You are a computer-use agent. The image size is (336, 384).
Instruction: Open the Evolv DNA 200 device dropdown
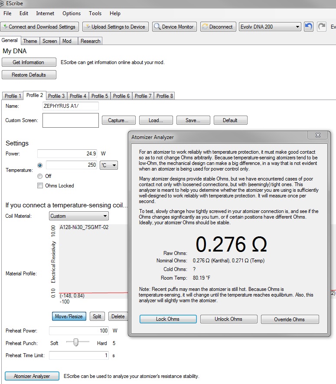point(270,26)
